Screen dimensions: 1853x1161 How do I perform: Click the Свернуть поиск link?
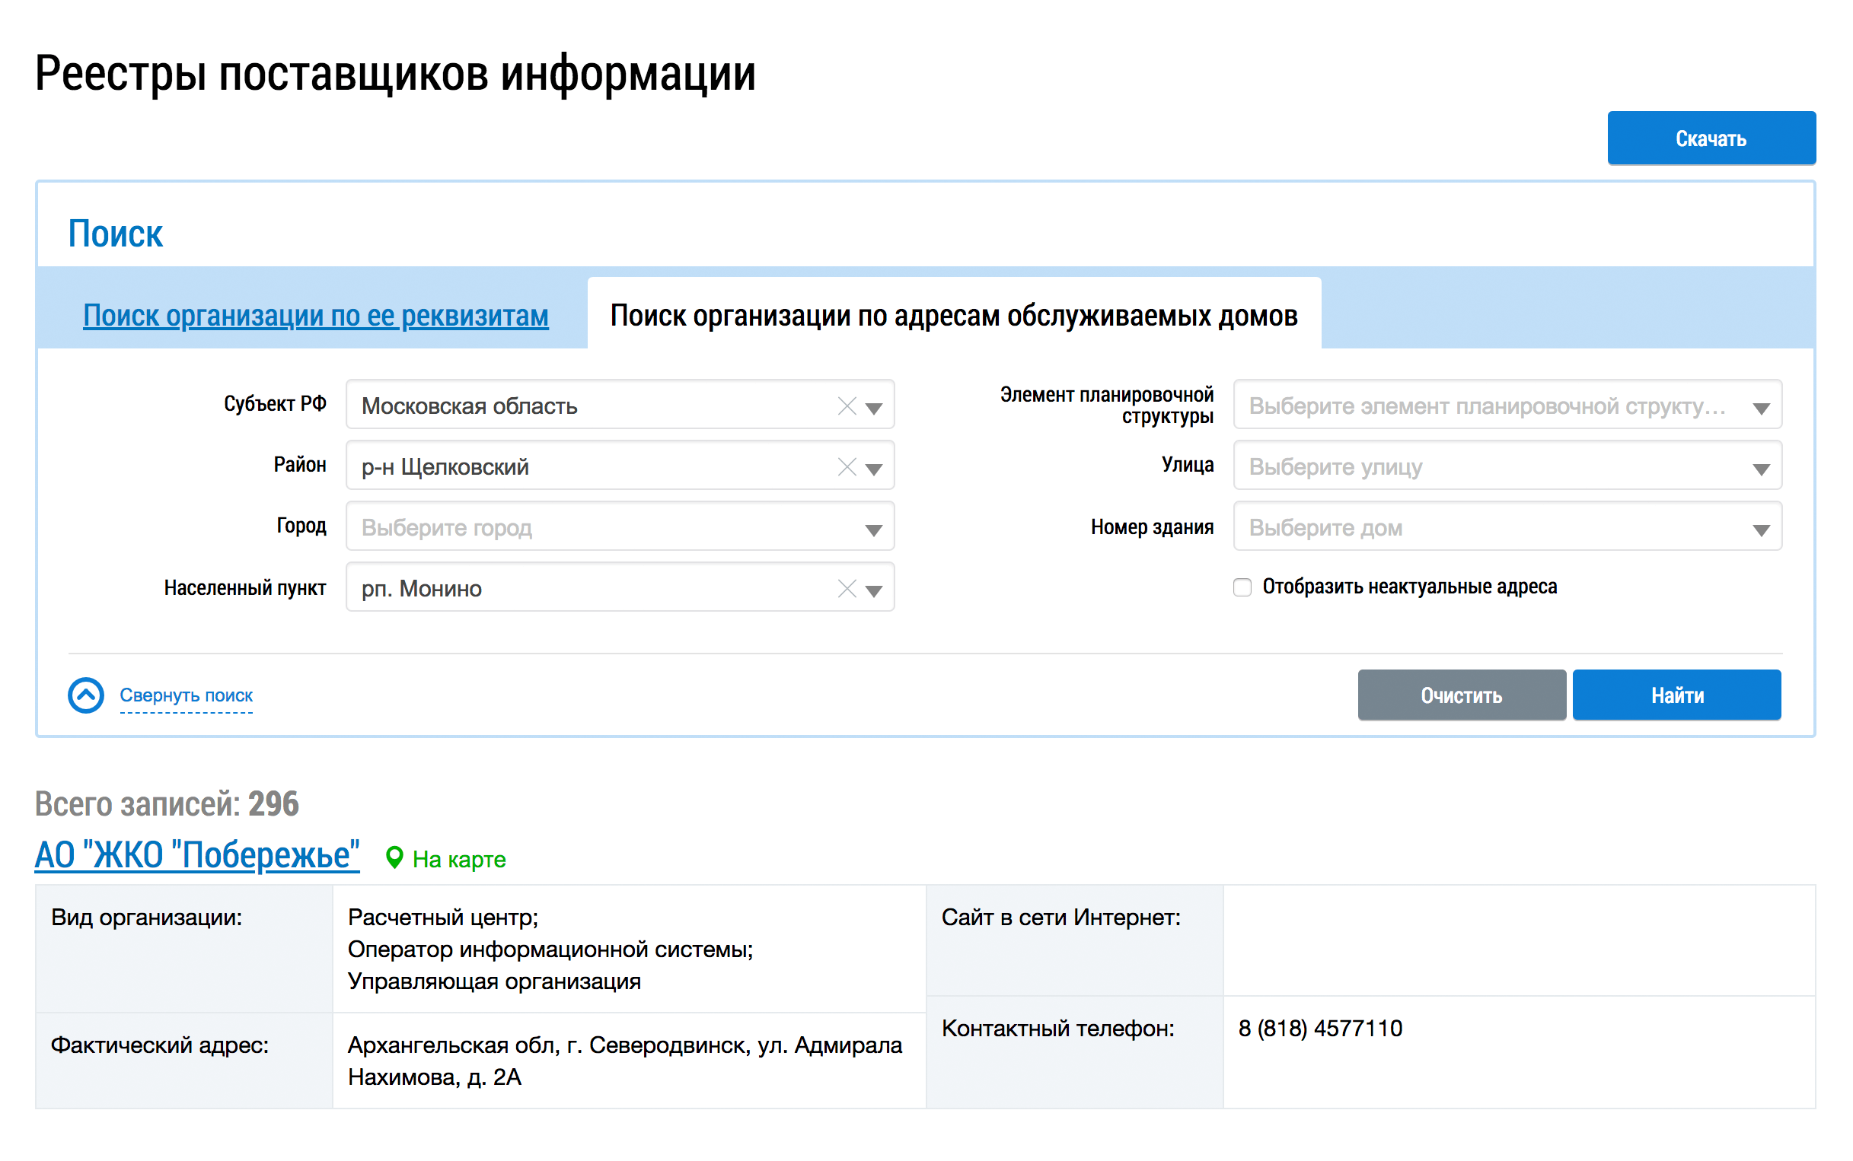tap(186, 695)
